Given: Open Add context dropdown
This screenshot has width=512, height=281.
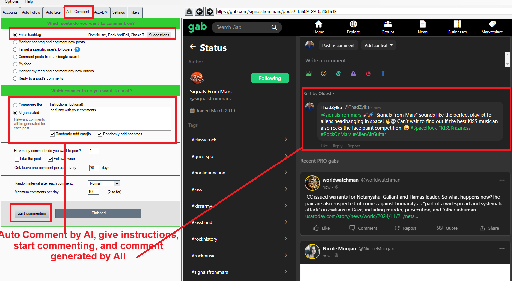Looking at the screenshot, I should tap(378, 45).
